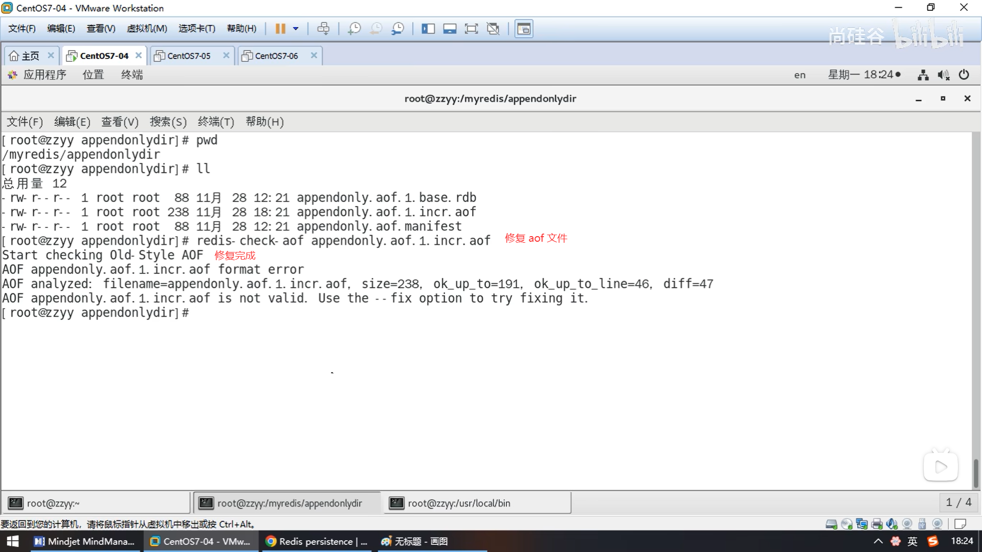Toggle the library sidebar panel icon
The height and width of the screenshot is (552, 982).
coord(428,29)
